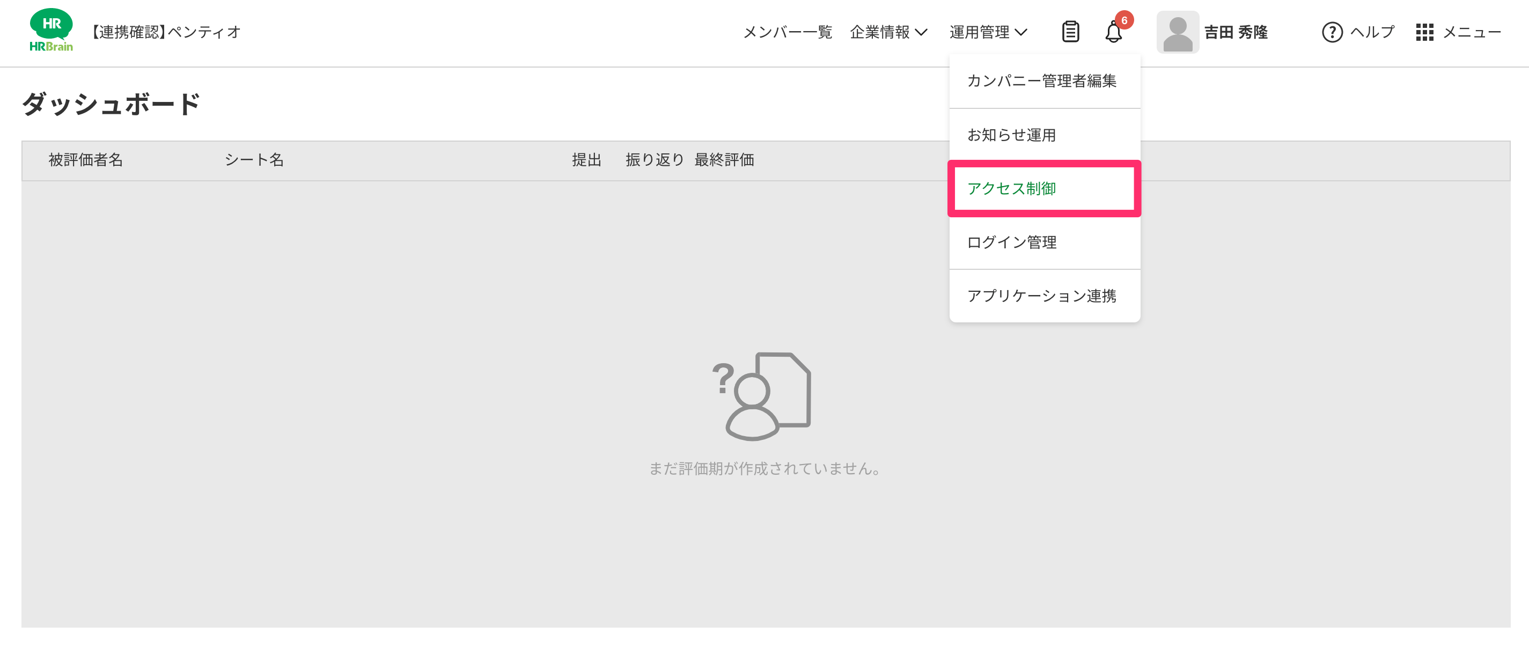Select お知らせ運用 menu entry
The image size is (1529, 648).
pos(1045,135)
